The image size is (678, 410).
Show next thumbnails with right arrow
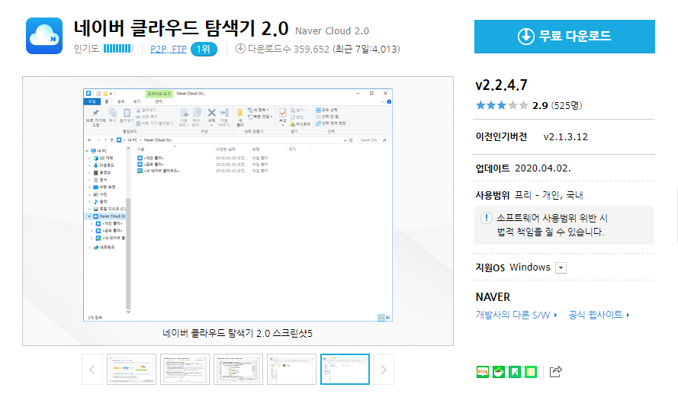384,370
